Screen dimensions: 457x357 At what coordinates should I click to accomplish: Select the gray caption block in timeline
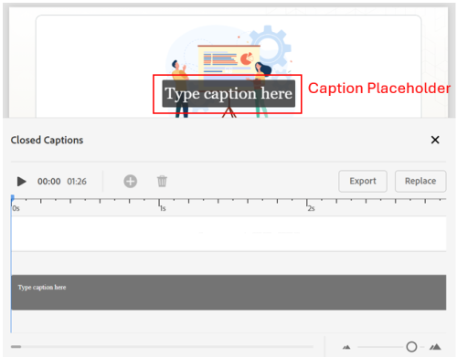tap(228, 292)
